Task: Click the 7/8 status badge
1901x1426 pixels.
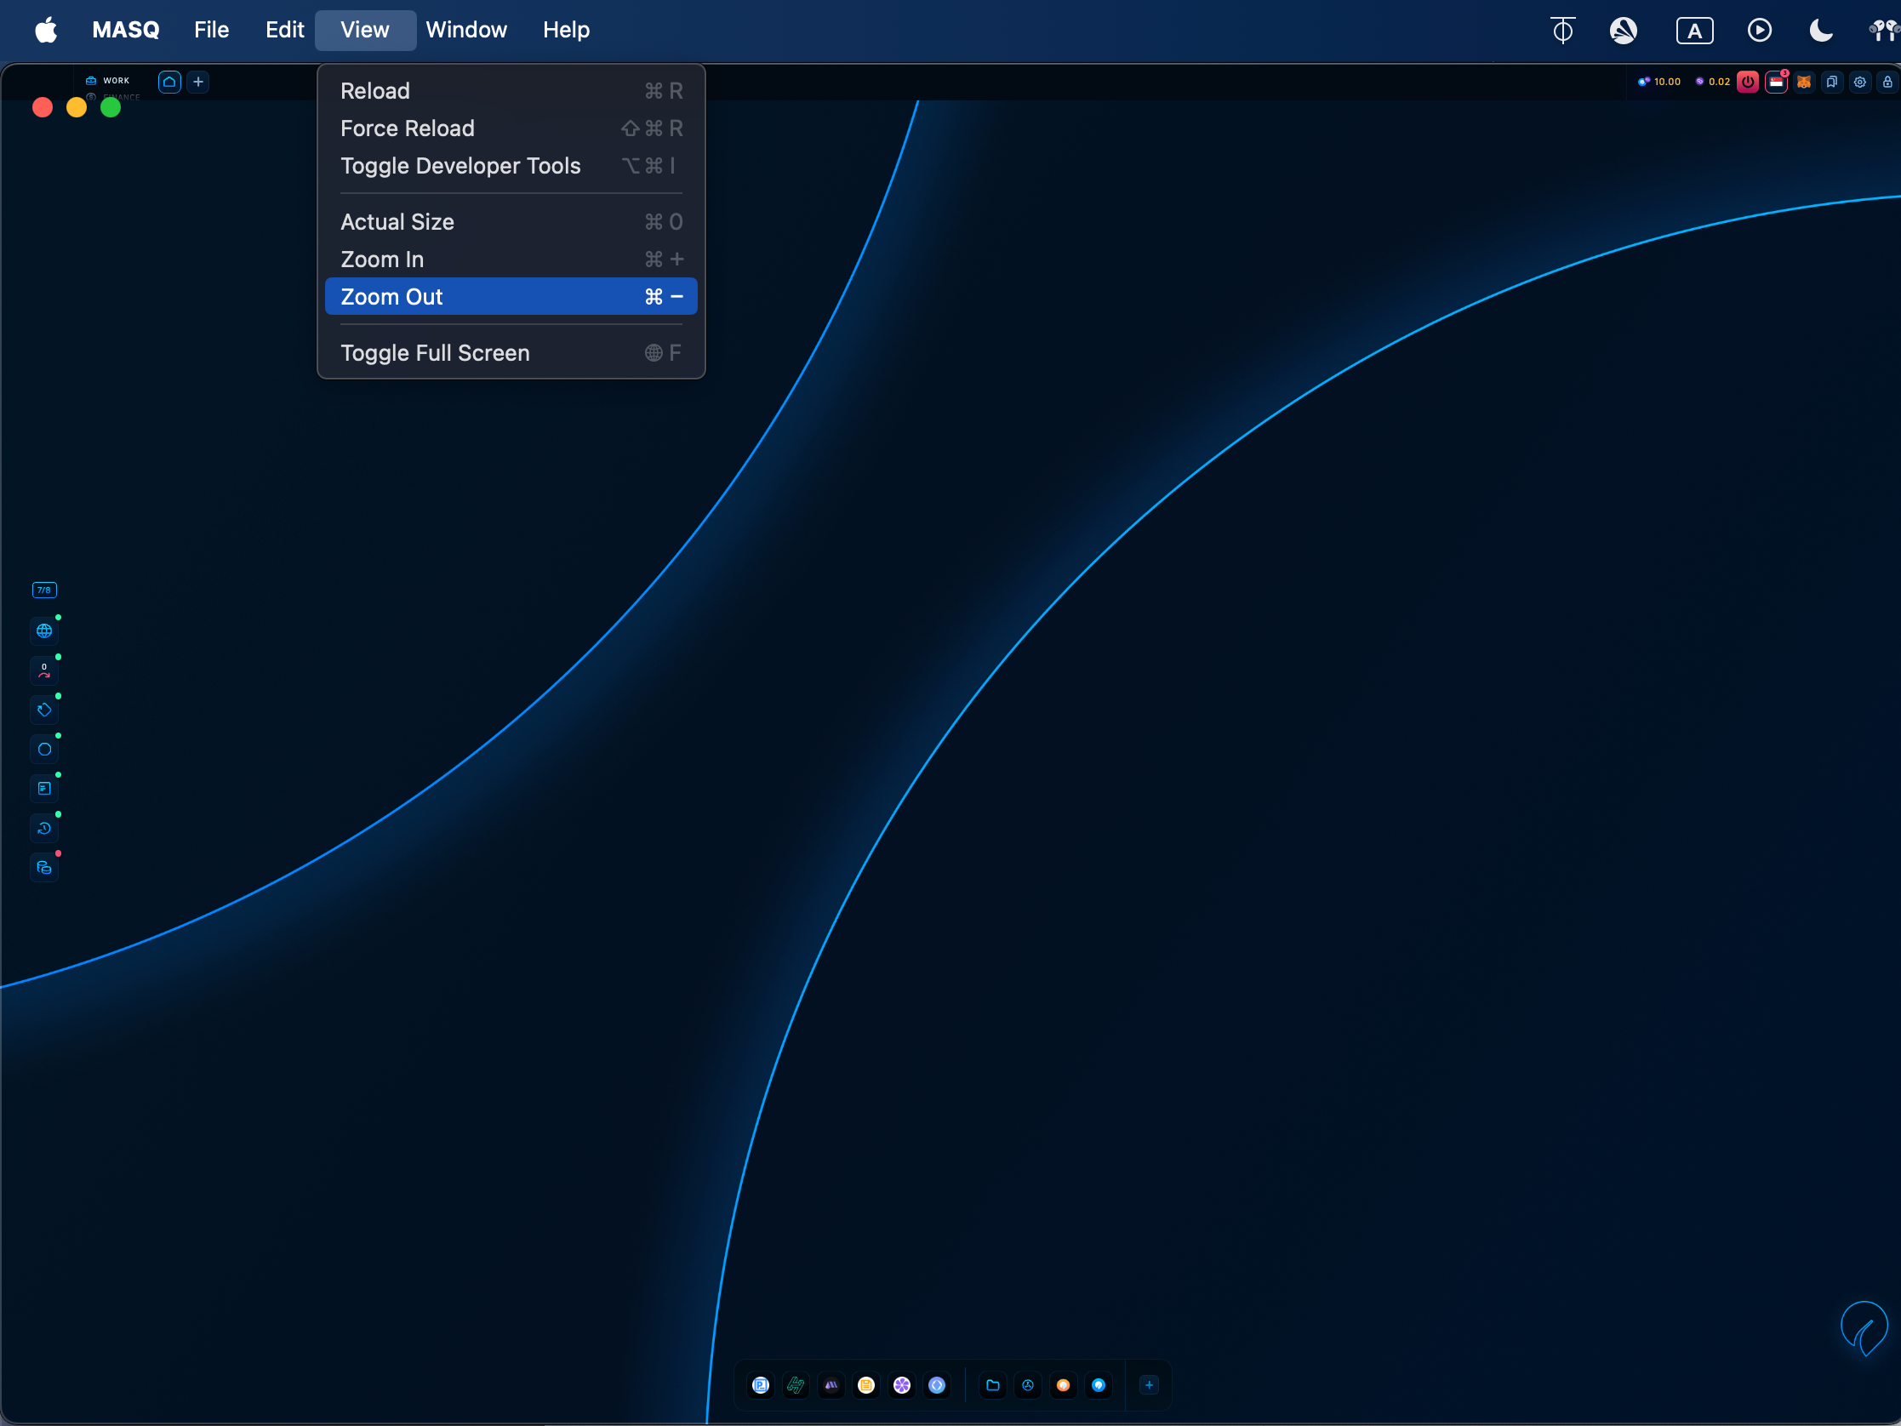Action: (44, 590)
